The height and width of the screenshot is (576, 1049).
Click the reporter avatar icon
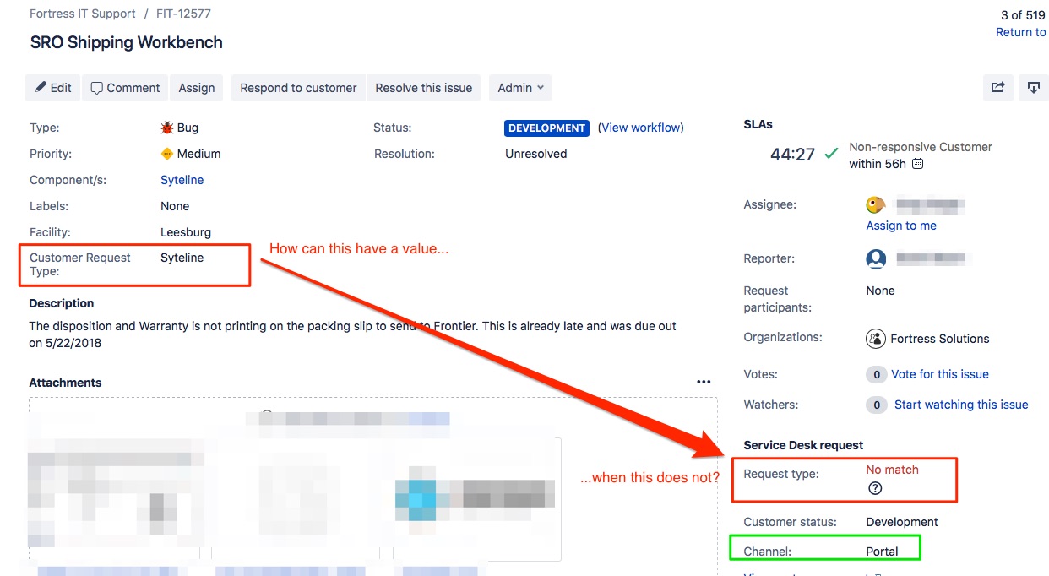876,259
